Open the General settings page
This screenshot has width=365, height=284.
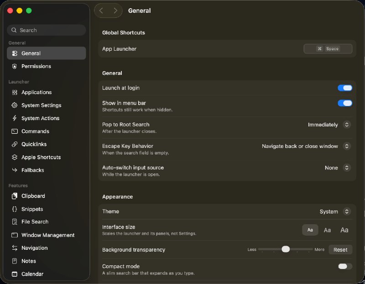[x=47, y=53]
